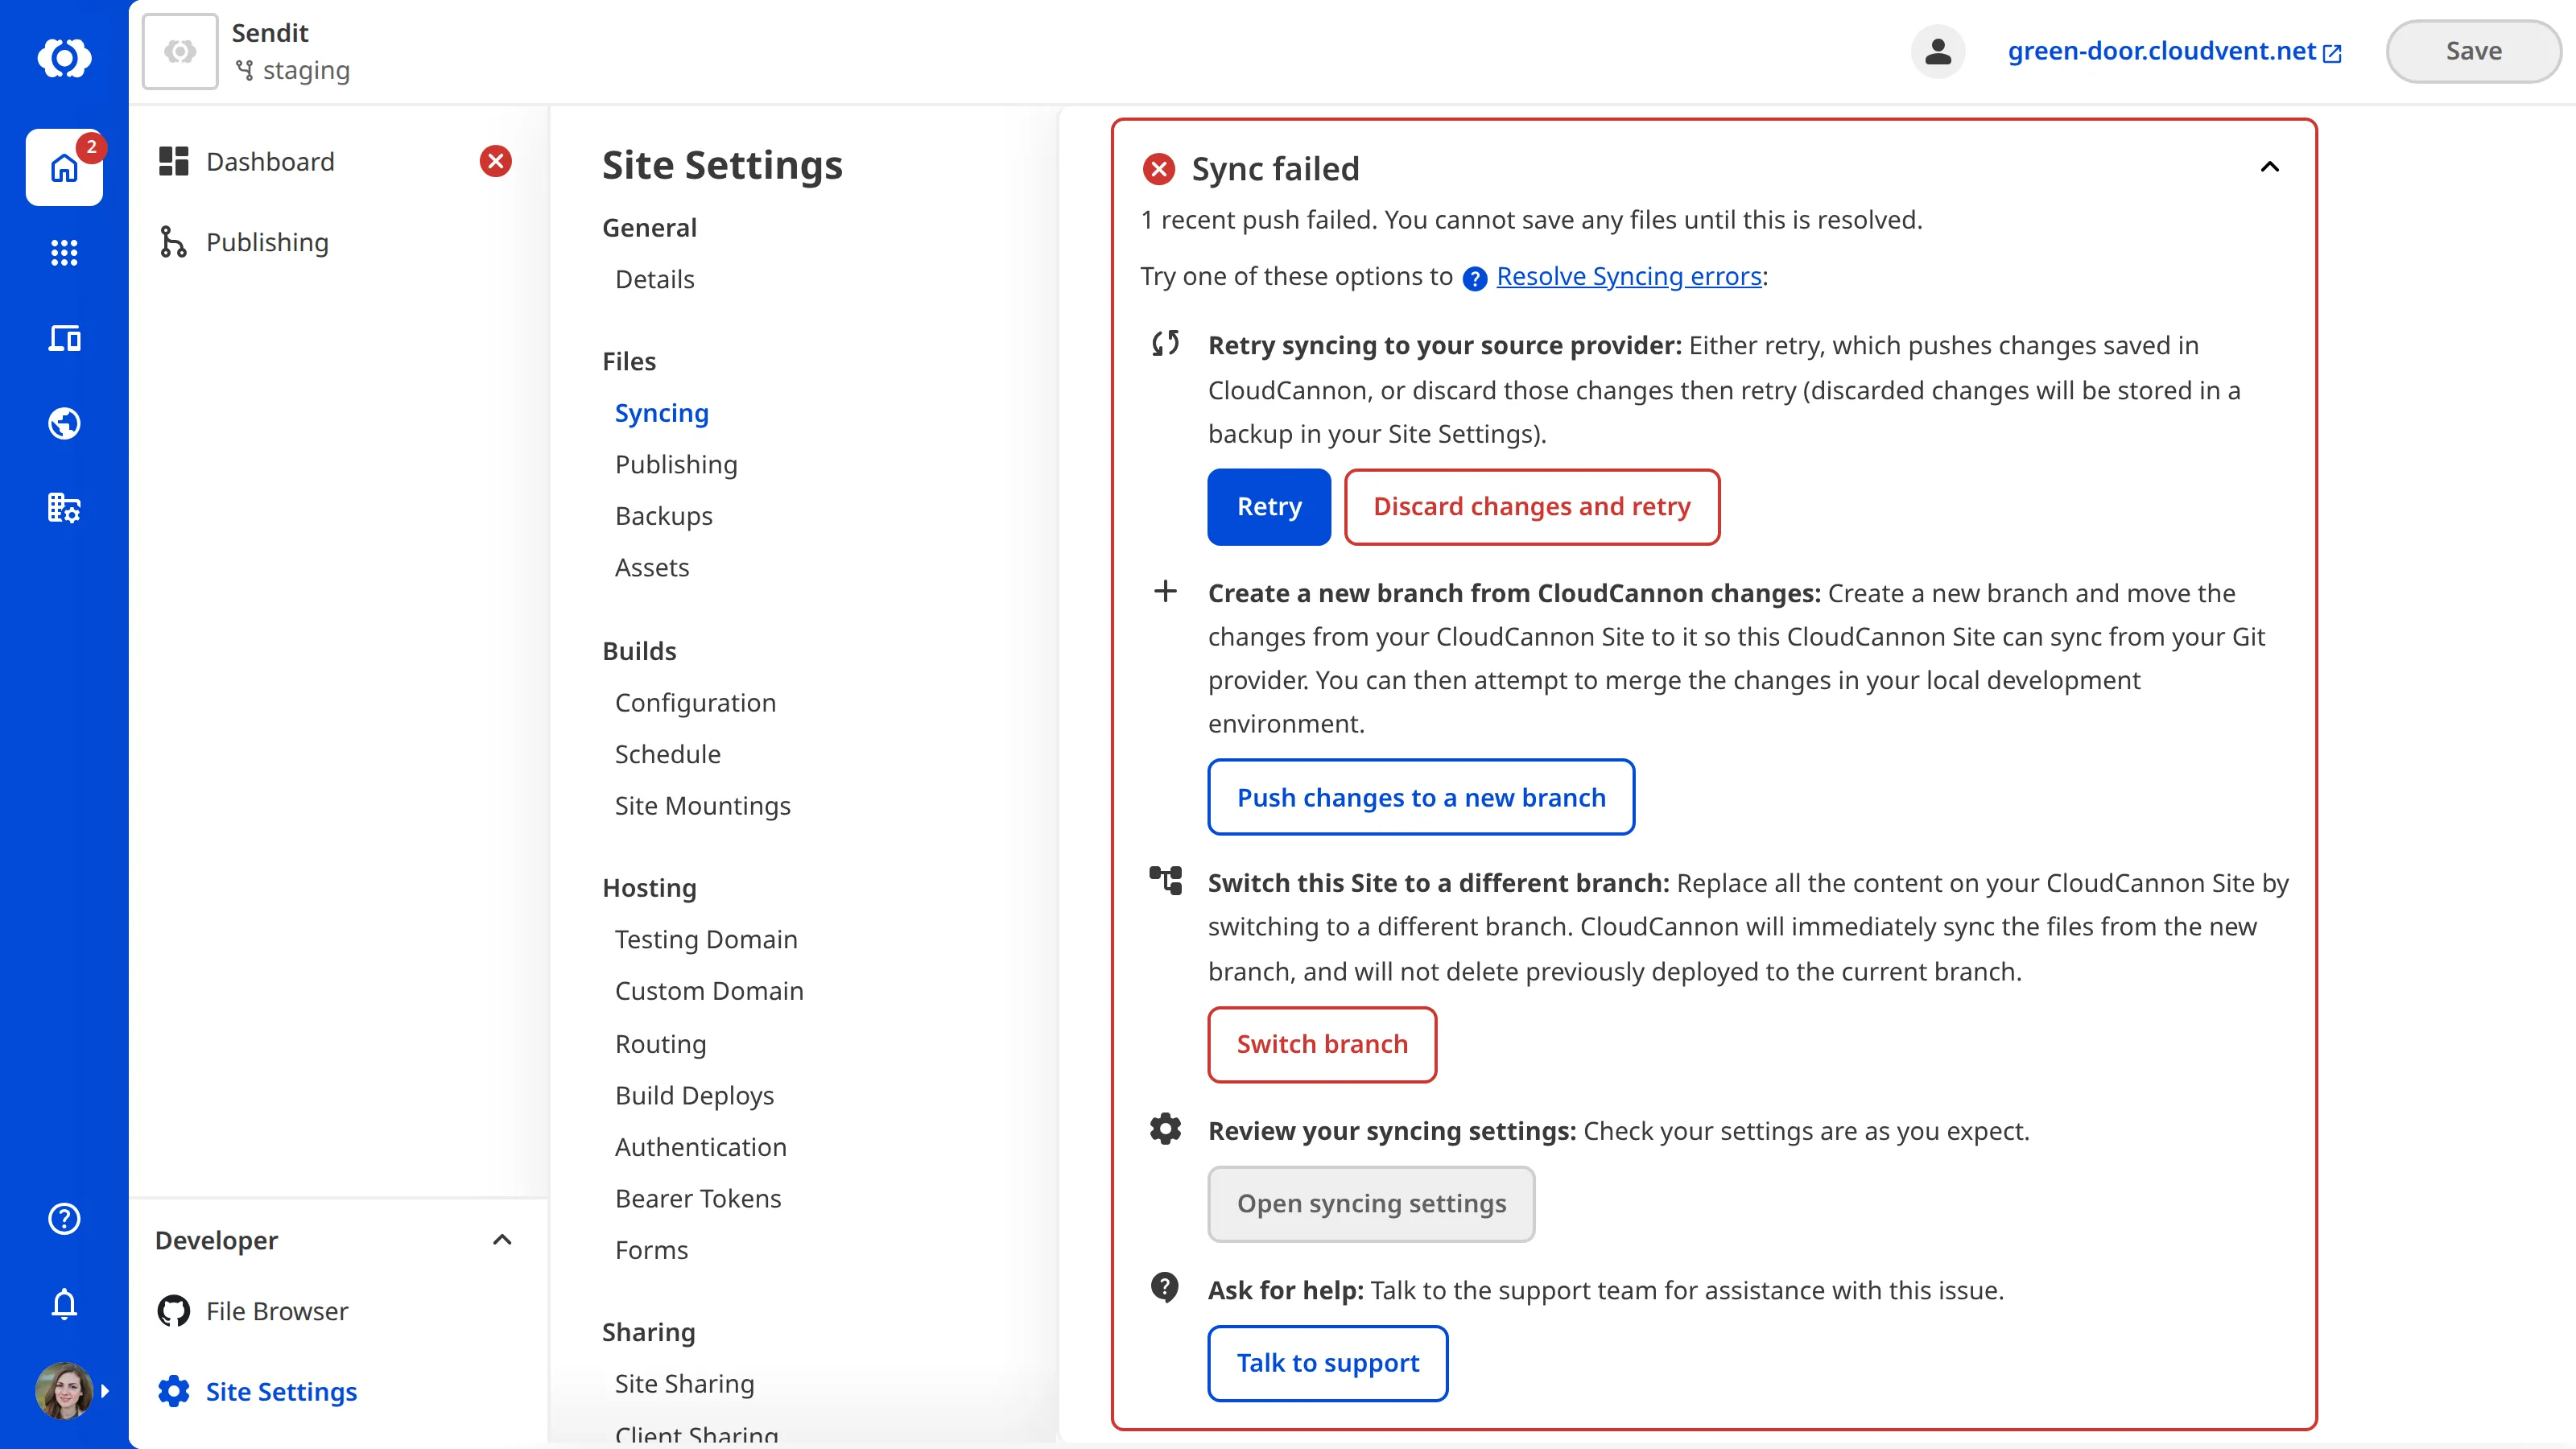Open the help question mark icon in left rail

tap(64, 1218)
